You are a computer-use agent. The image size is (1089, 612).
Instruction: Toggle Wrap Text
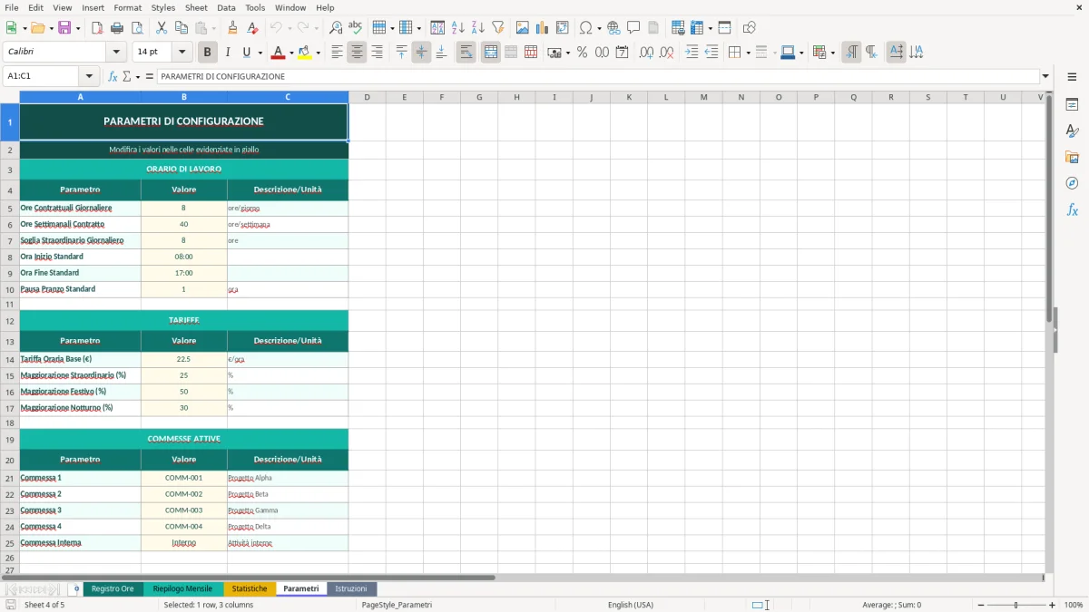(466, 53)
